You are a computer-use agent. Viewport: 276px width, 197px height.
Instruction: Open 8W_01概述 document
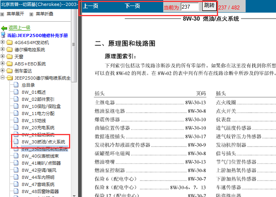pyautogui.click(x=34, y=92)
